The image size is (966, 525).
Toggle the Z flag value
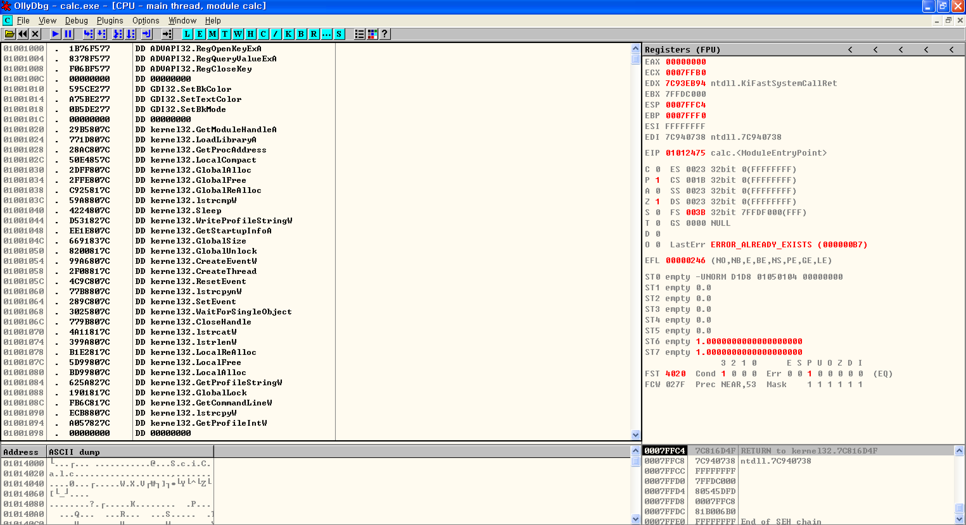pyautogui.click(x=658, y=201)
